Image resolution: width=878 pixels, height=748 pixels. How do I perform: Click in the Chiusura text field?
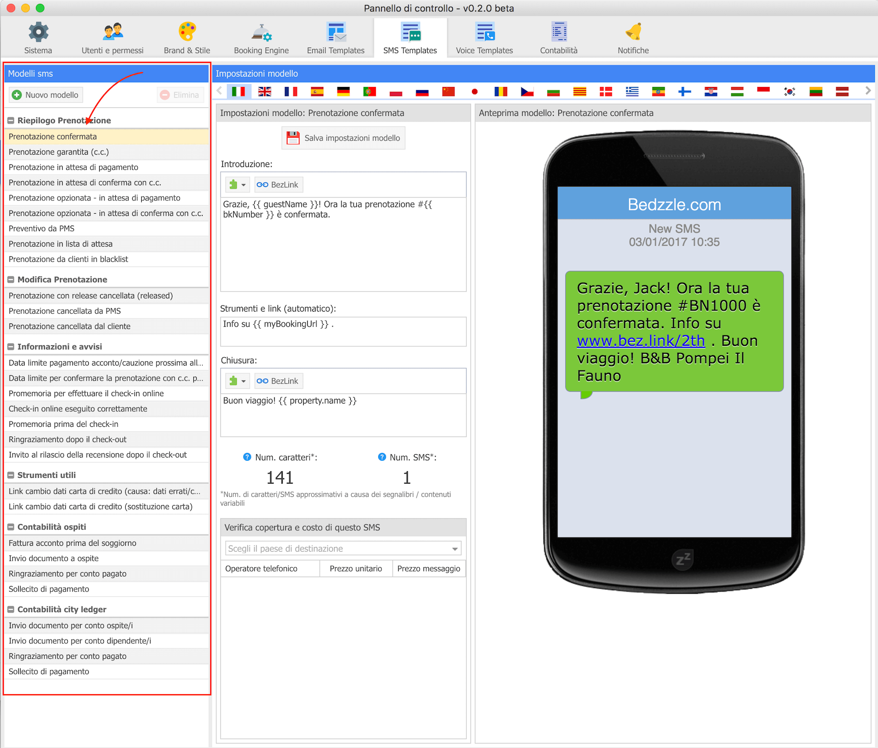pos(343,415)
